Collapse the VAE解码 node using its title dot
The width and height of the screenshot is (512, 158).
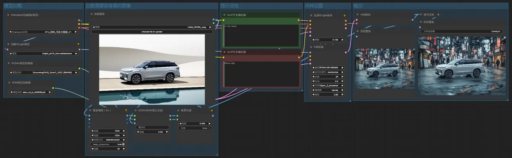pos(357,15)
